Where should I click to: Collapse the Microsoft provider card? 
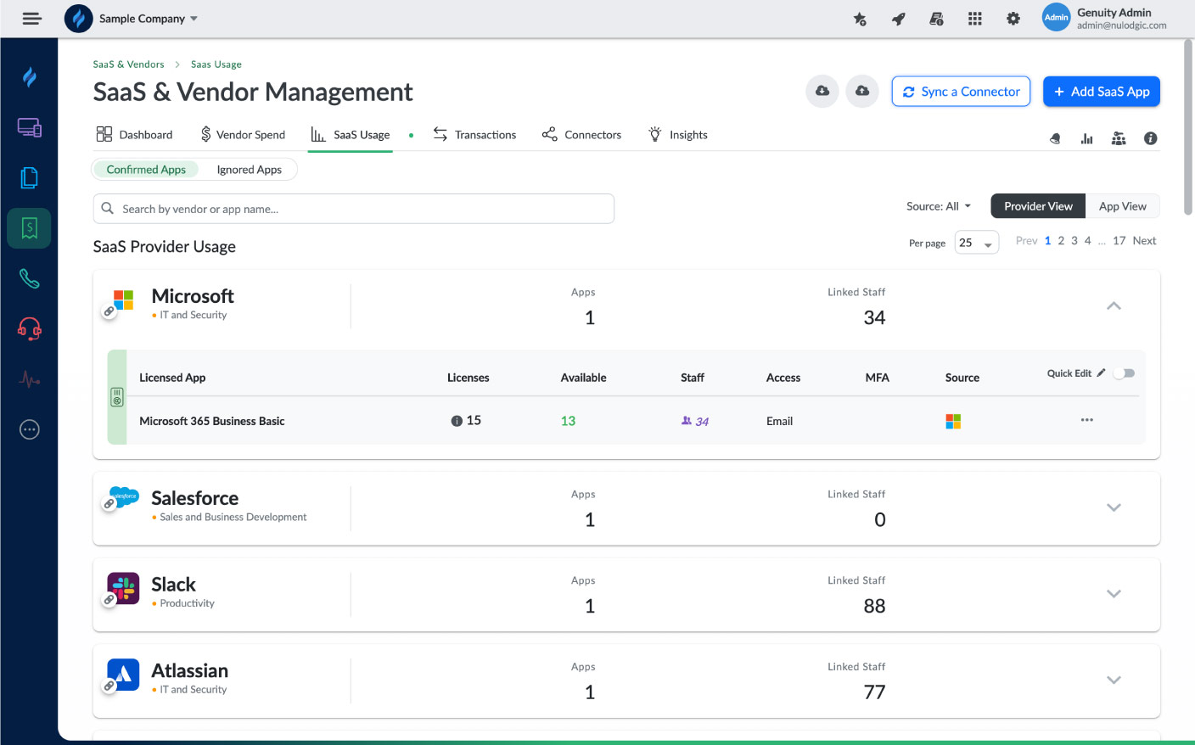[1114, 305]
